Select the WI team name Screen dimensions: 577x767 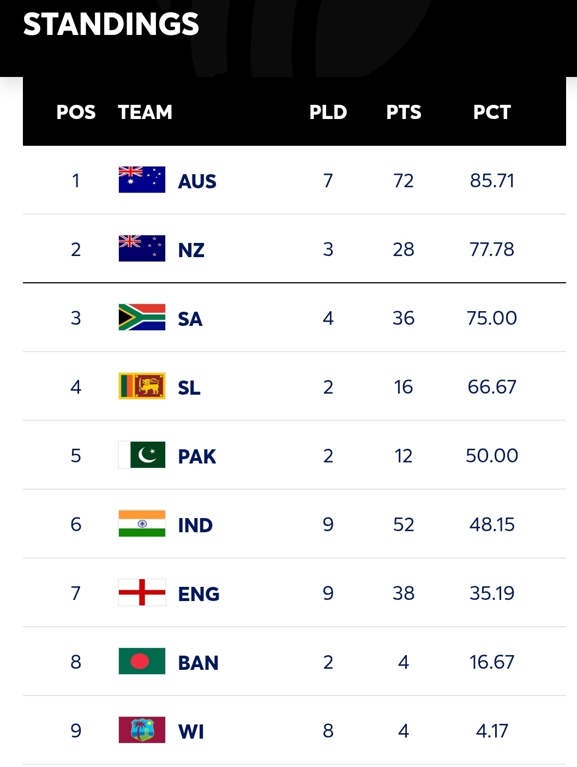point(191,732)
